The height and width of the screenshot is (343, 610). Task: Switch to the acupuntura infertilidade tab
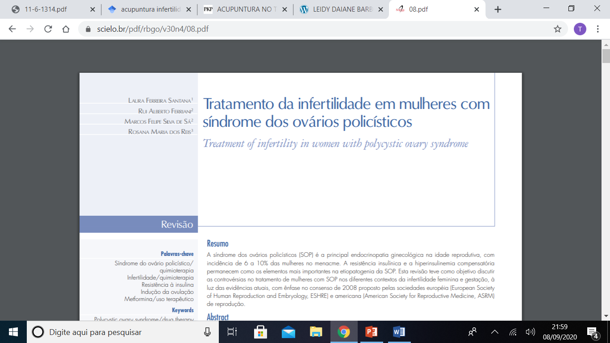pos(145,9)
